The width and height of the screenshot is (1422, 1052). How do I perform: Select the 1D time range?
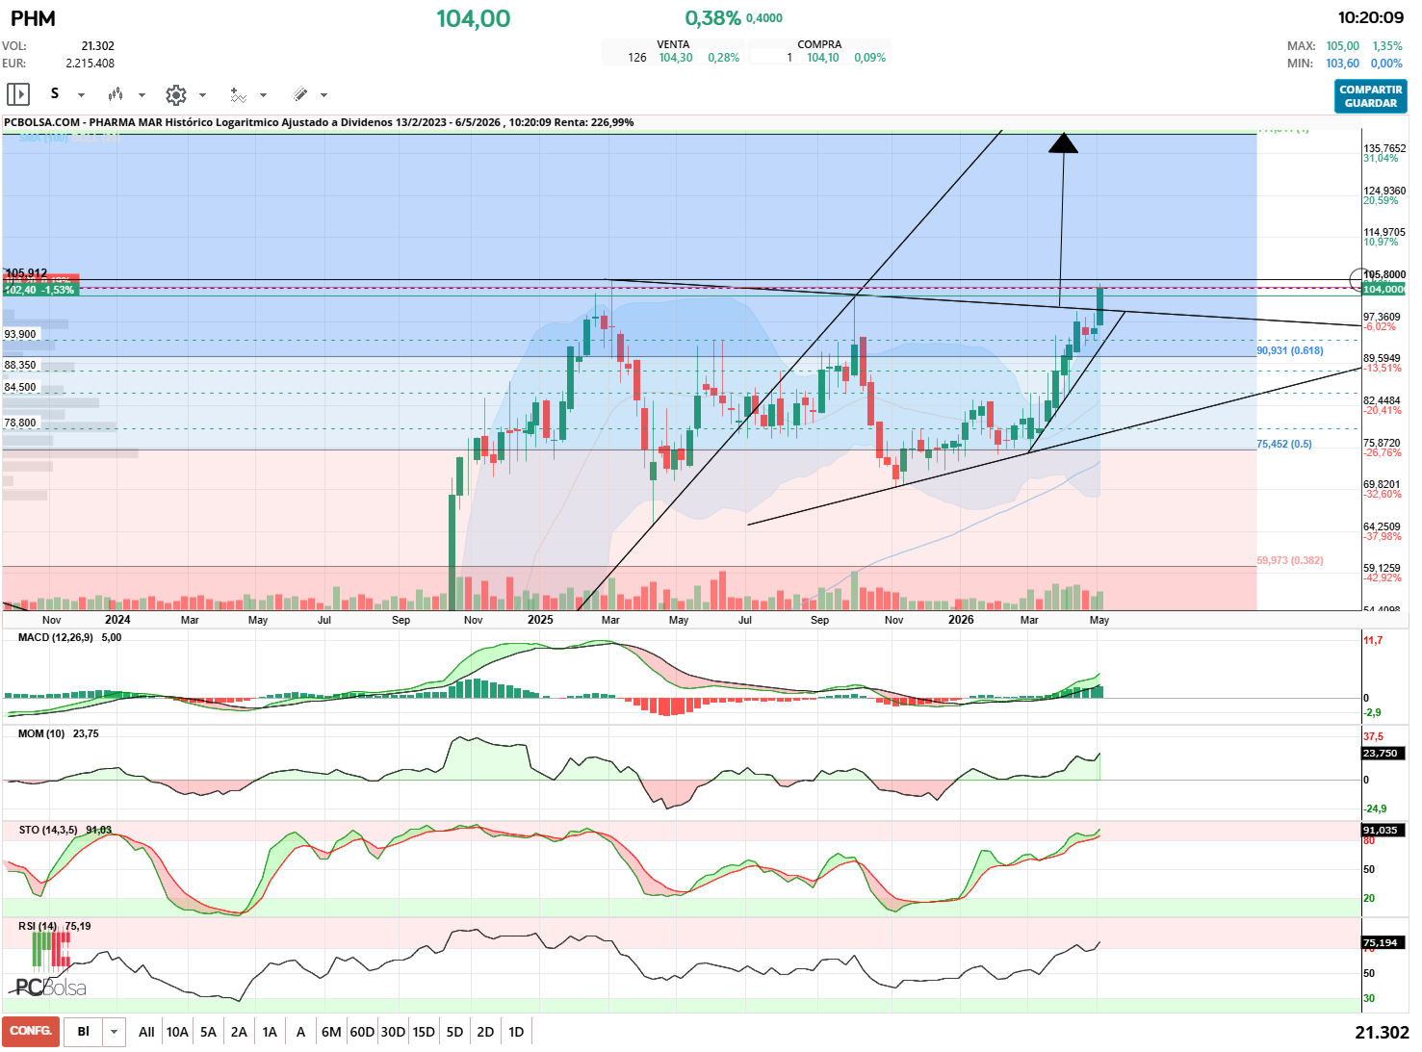coord(516,1032)
